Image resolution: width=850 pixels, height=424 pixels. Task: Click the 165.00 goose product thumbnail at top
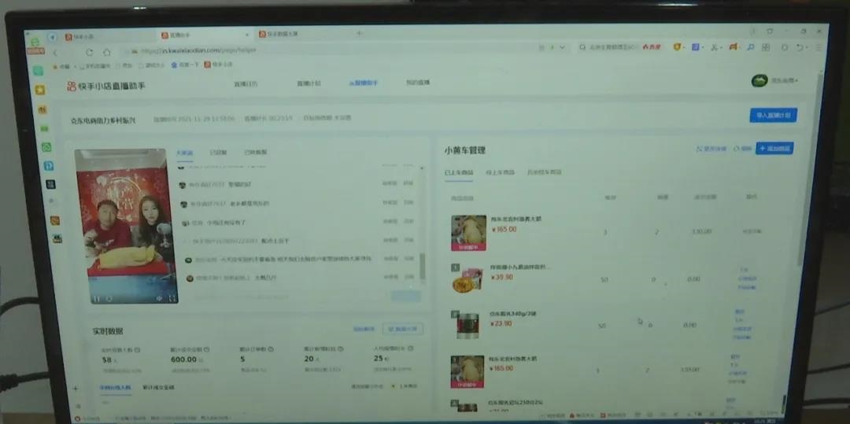click(x=468, y=233)
